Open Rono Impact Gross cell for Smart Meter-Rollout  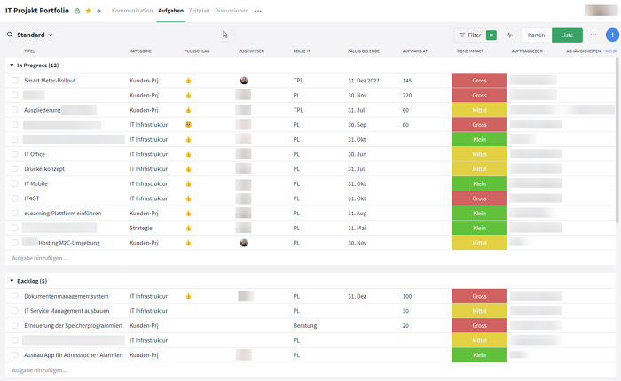(x=479, y=81)
